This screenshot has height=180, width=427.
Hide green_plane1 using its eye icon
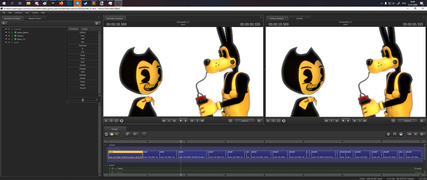point(6,32)
